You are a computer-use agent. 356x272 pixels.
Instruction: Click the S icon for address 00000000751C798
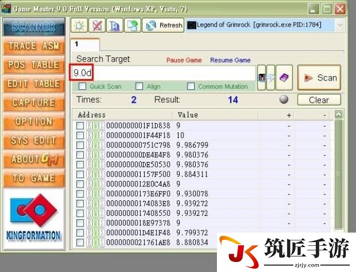pyautogui.click(x=102, y=145)
